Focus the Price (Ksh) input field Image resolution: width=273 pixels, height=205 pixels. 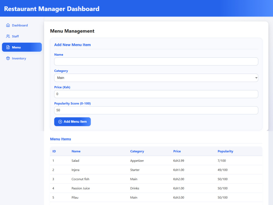coord(156,94)
